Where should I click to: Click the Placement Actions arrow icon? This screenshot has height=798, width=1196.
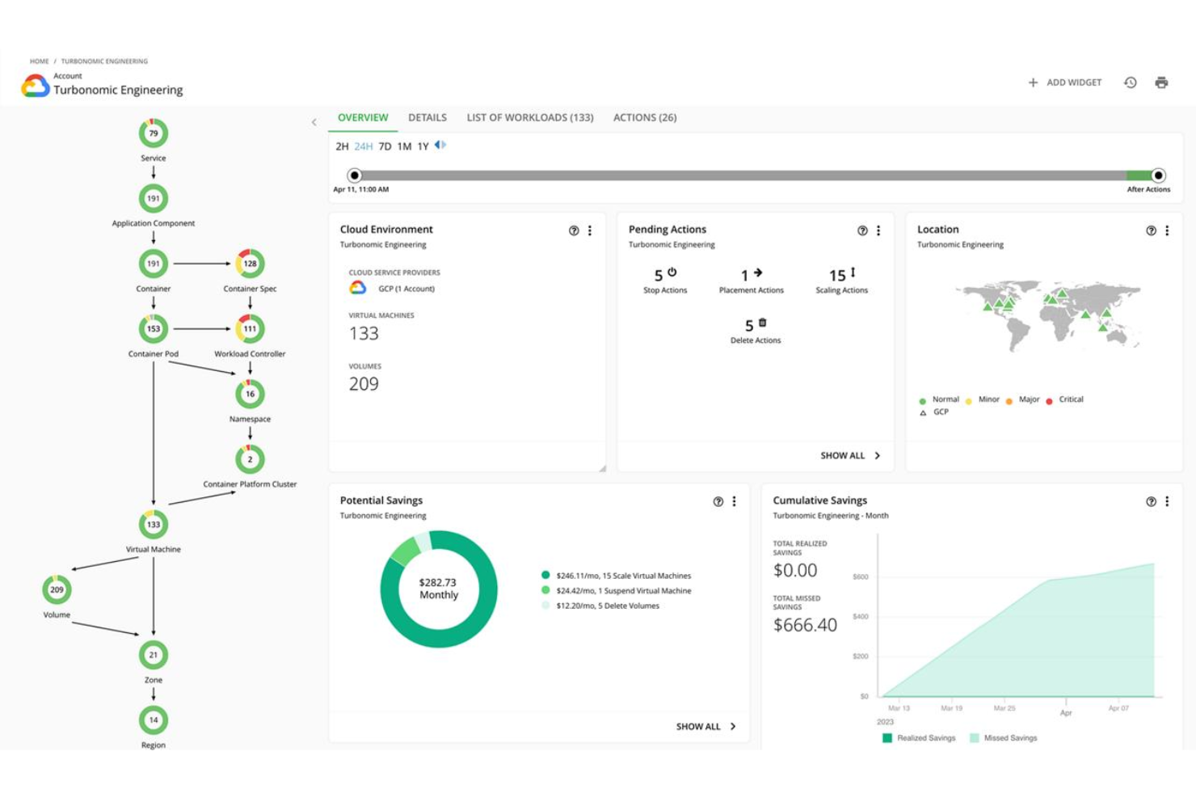point(758,272)
